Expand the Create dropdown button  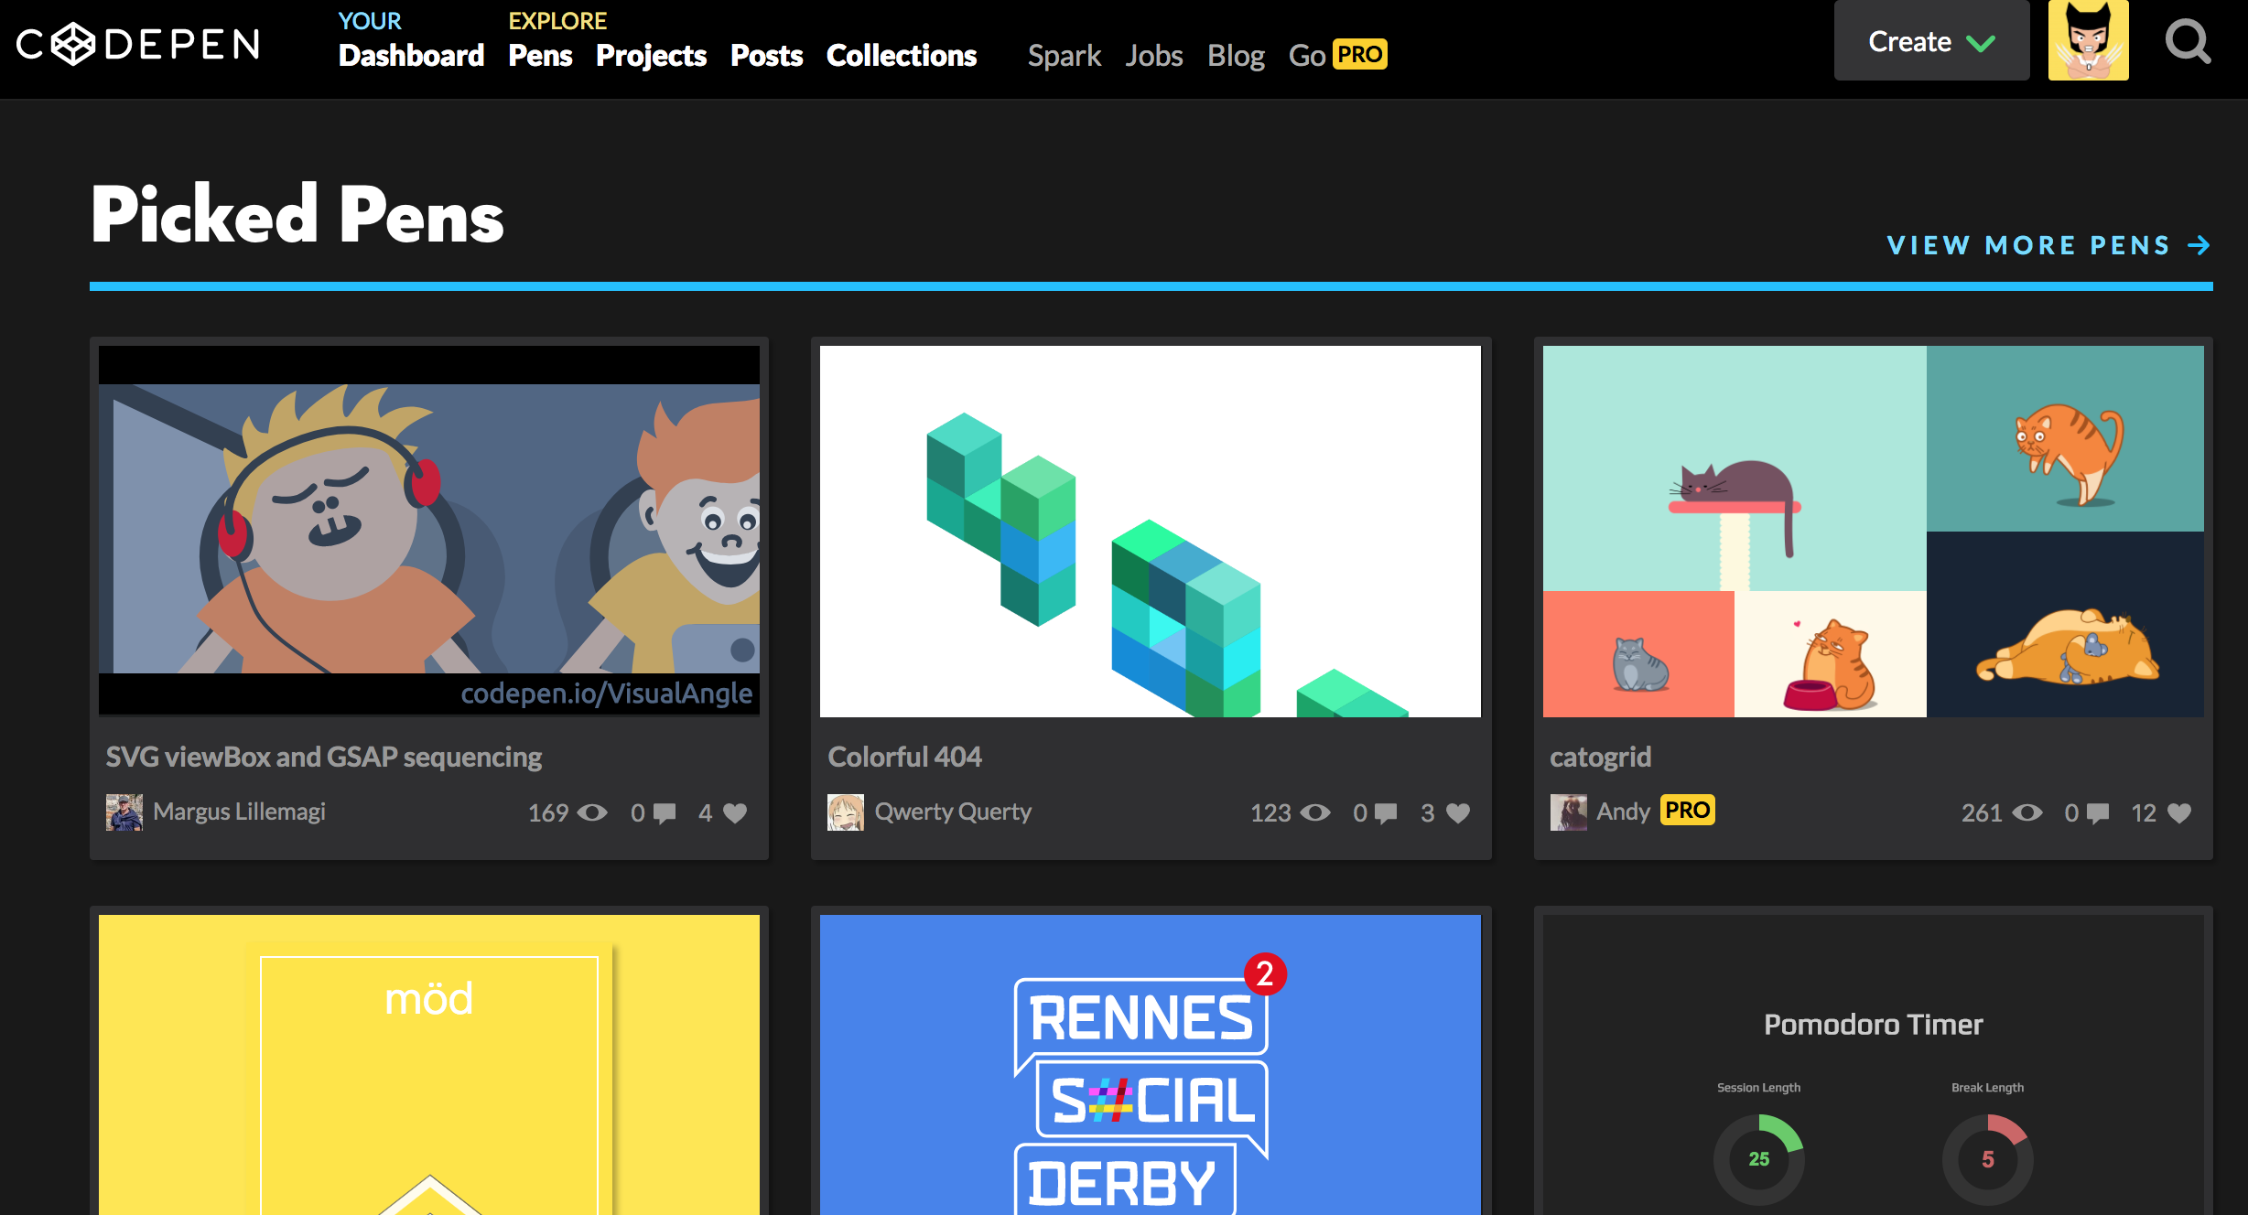point(1931,42)
